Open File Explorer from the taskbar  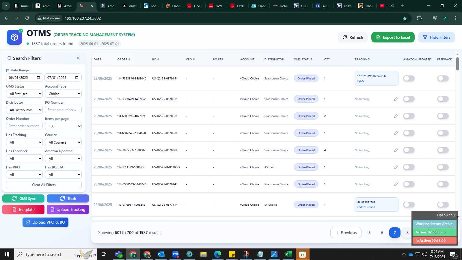[x=204, y=254]
